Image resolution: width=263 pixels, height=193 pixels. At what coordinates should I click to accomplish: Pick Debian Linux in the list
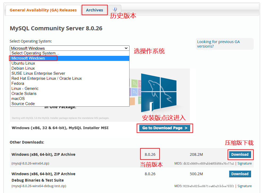(x=23, y=68)
